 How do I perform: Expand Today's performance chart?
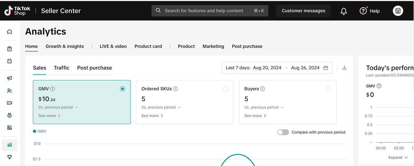click(x=398, y=157)
